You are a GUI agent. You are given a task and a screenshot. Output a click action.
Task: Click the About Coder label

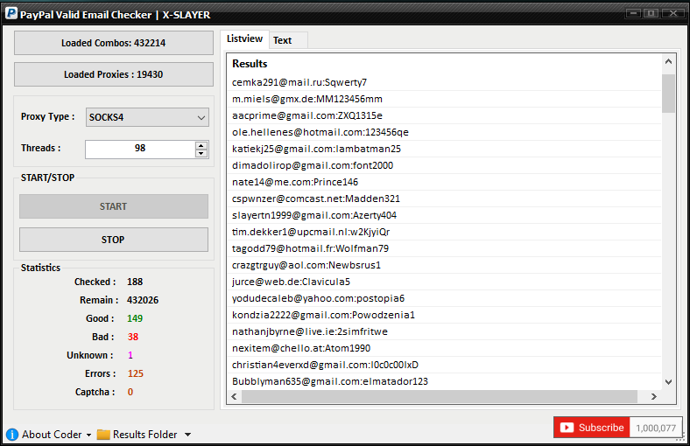[x=52, y=434]
